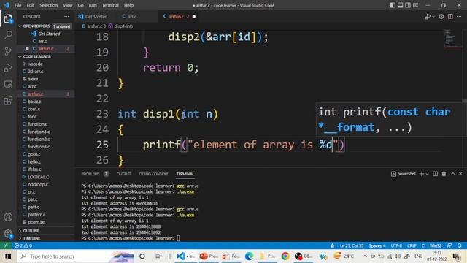Open function1.c in the file tree
This screenshot has height=263, width=467.
pos(46,131)
